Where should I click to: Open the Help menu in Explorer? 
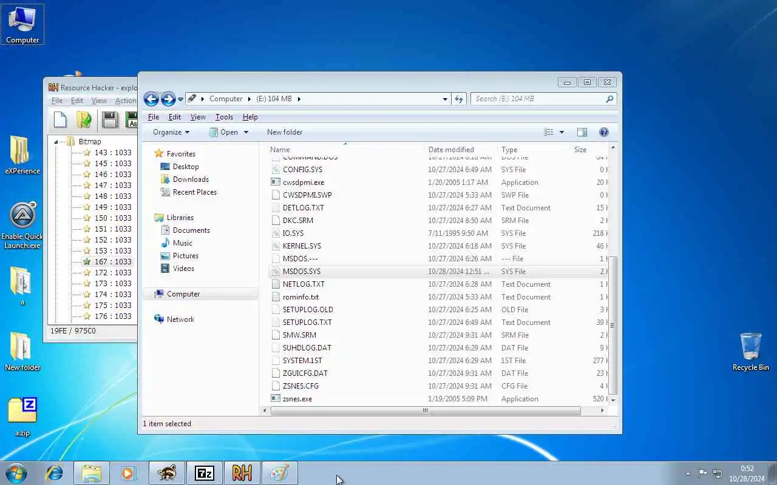point(250,117)
